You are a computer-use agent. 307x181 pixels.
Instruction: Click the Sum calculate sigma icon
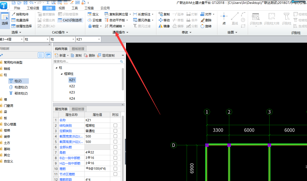(48, 3)
